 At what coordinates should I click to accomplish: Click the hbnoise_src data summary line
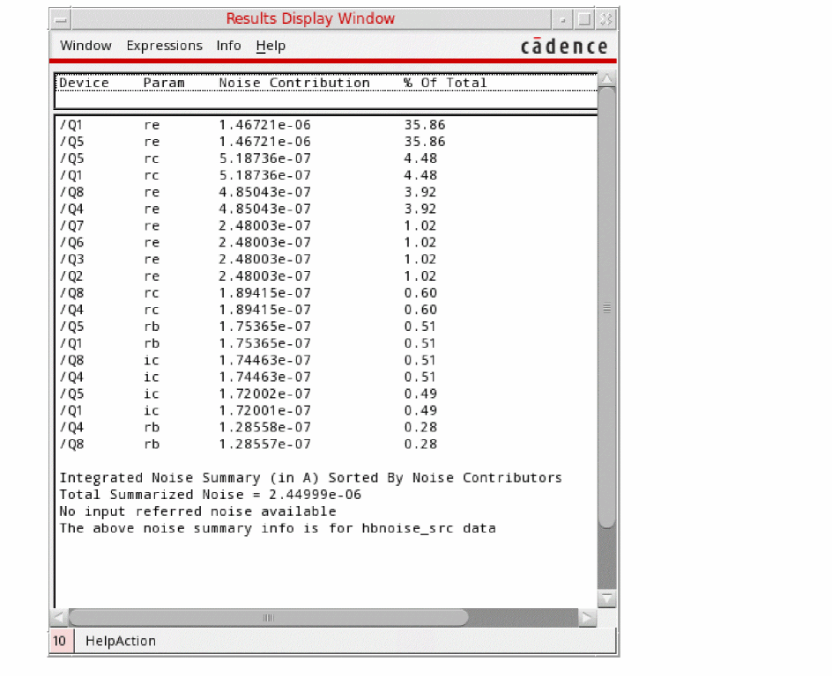pyautogui.click(x=278, y=529)
